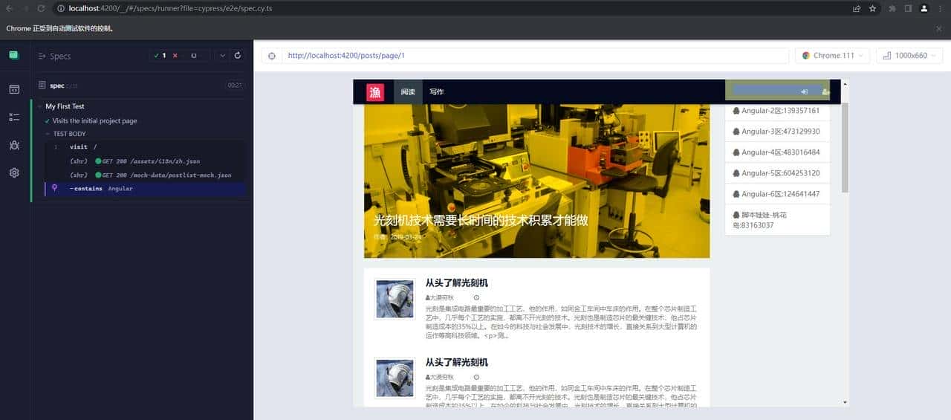
Task: Click first post thumbnail image
Action: point(395,299)
